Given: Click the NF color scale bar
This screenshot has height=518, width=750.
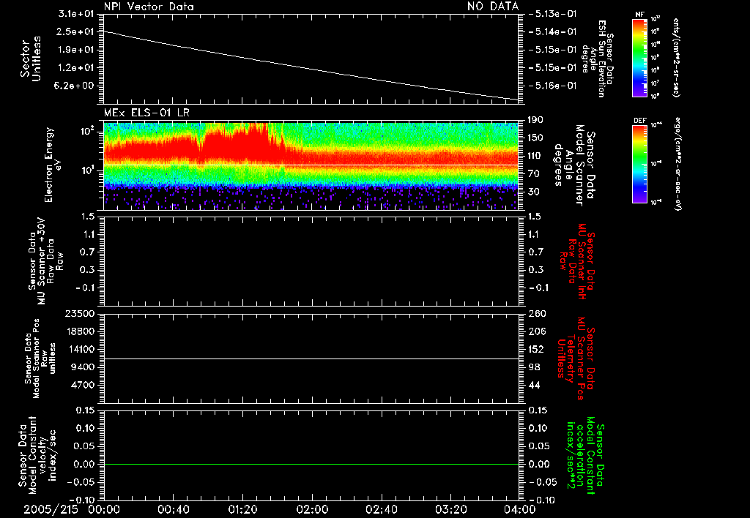Looking at the screenshot, I should click(639, 57).
